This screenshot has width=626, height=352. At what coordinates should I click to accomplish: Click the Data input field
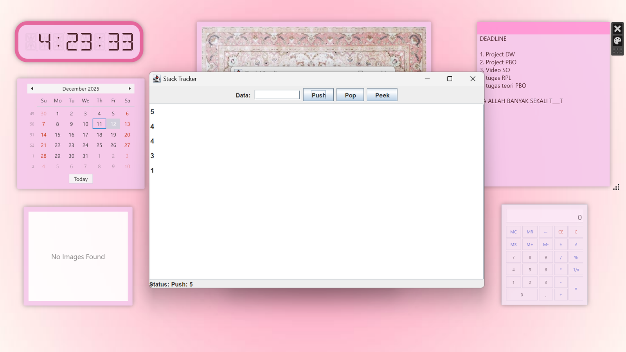pos(277,95)
